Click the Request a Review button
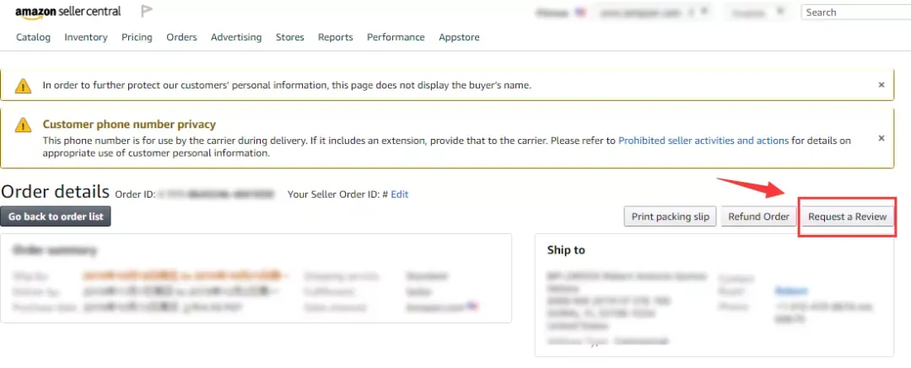Screen dimensions: 911x368 pos(847,216)
